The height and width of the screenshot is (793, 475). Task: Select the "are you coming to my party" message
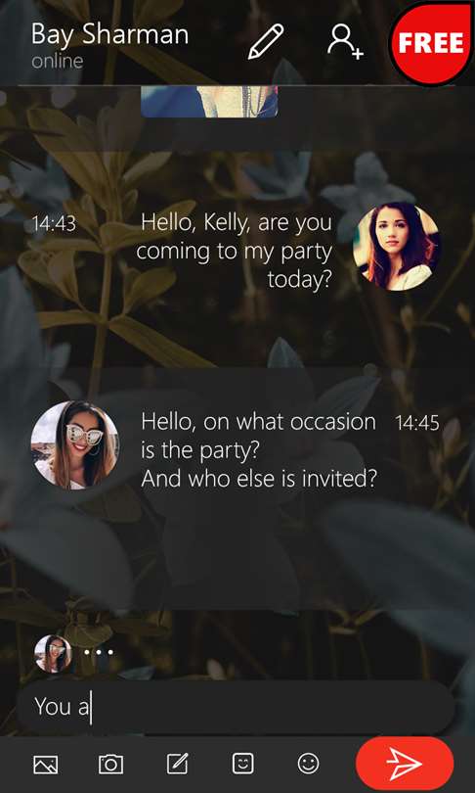(x=235, y=251)
